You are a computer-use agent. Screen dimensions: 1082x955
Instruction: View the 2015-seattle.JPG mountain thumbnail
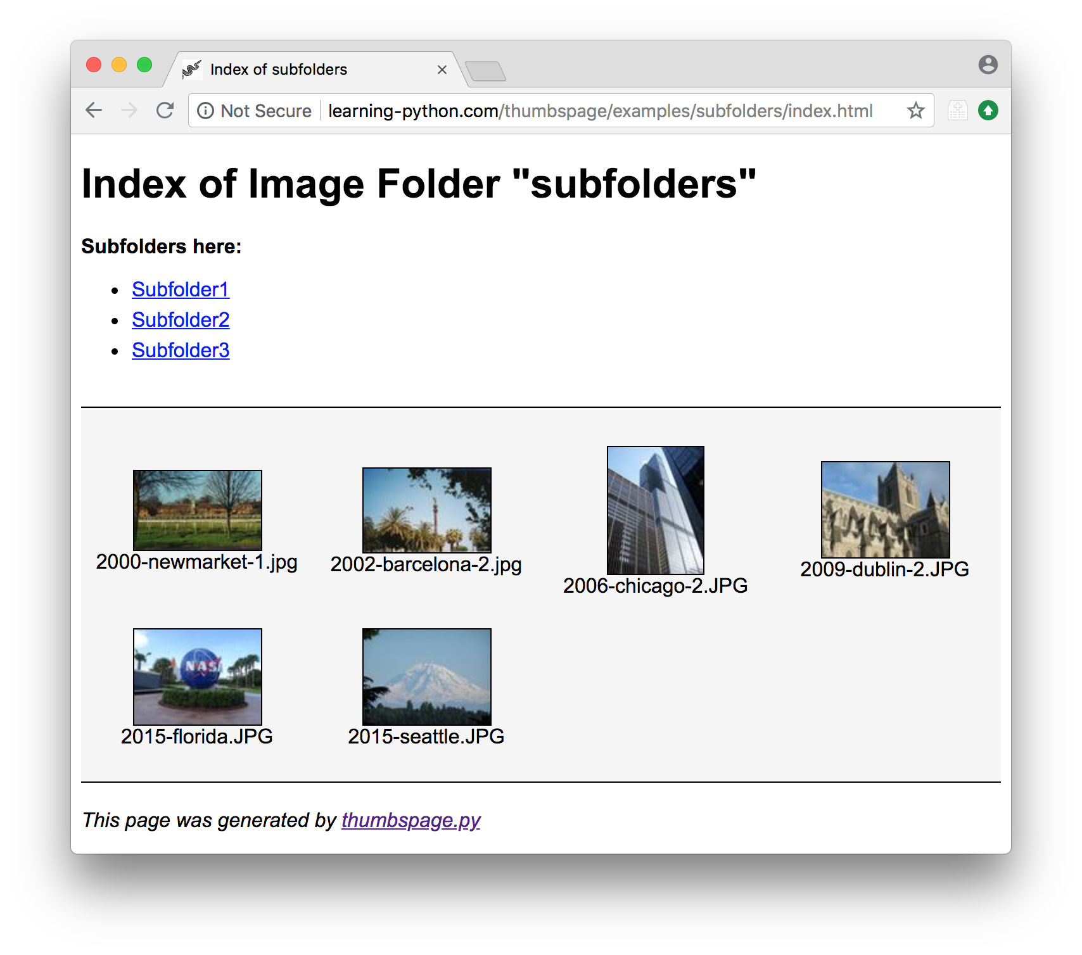427,676
